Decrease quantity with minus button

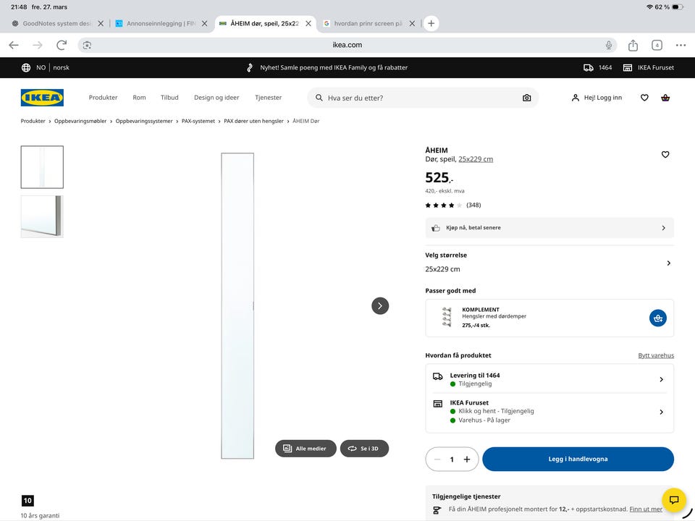[x=437, y=459]
